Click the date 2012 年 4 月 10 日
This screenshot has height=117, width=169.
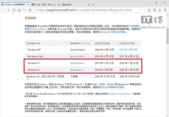[104, 56]
